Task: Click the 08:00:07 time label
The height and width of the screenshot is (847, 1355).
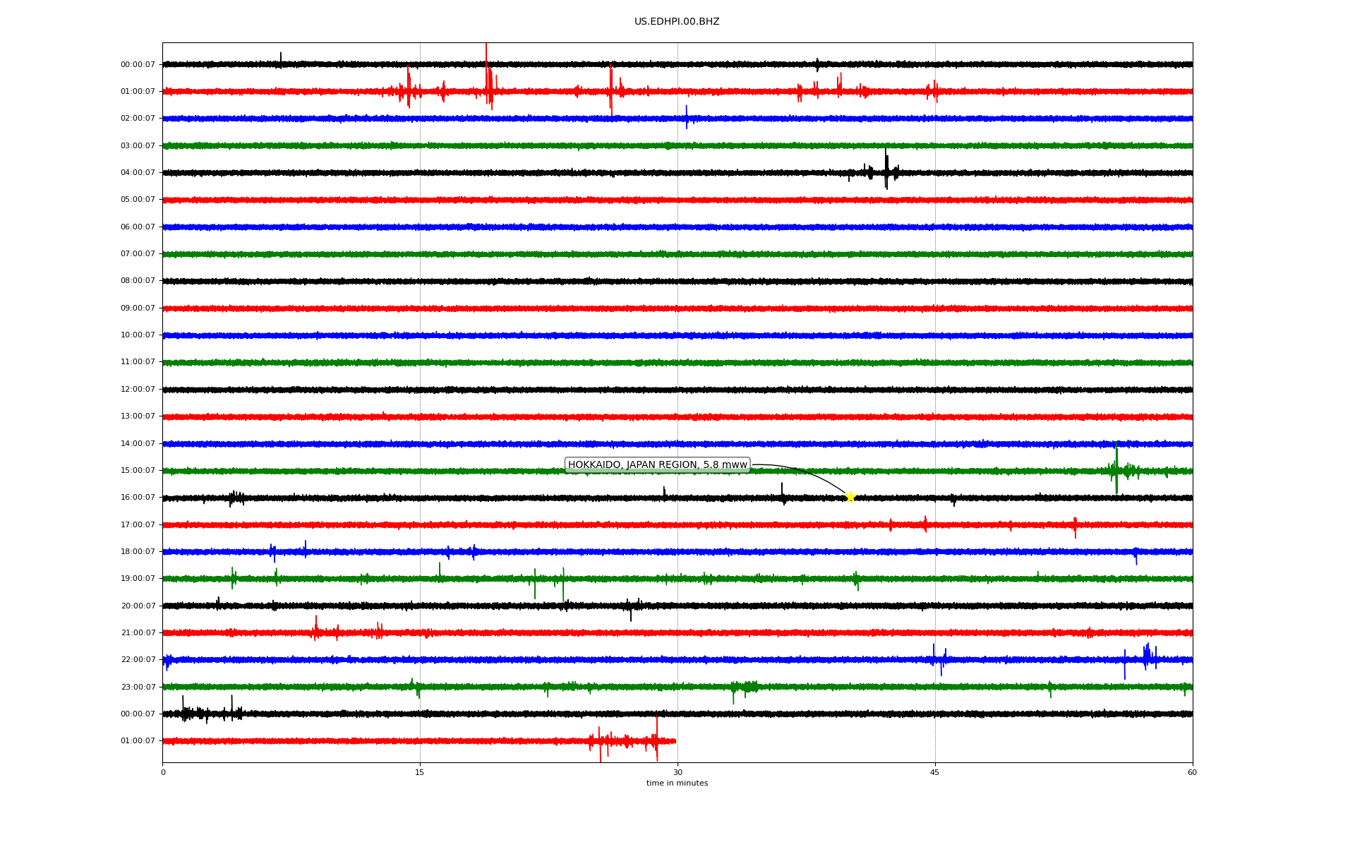Action: coord(138,281)
